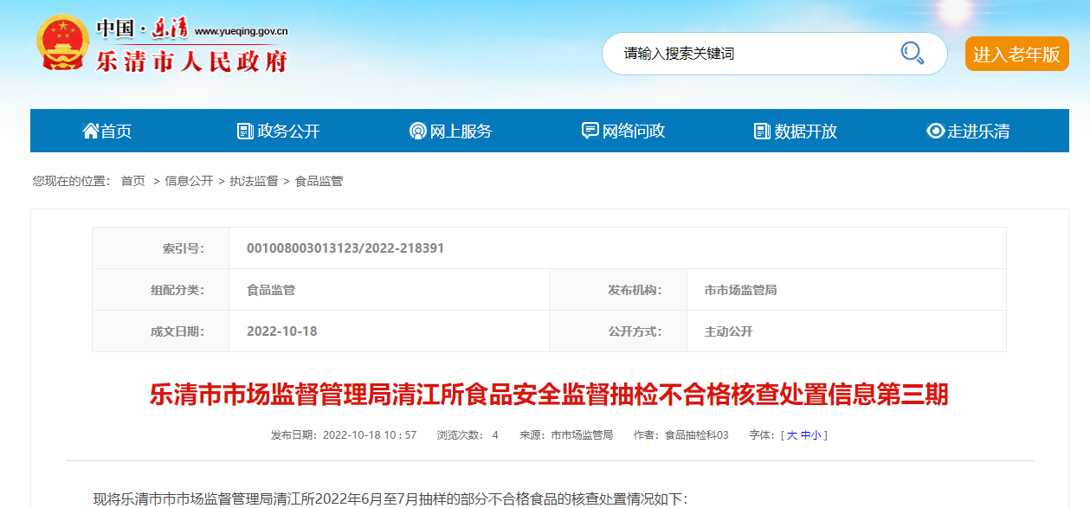Click the chat bubble icon beside 网络问政
Image resolution: width=1090 pixels, height=508 pixels.
pos(590,131)
